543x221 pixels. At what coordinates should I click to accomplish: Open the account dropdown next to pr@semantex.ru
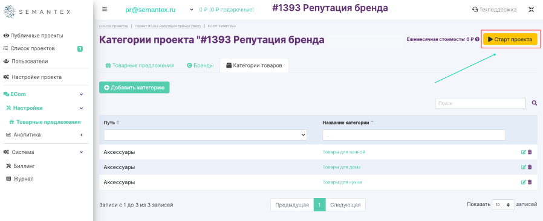coord(192,10)
